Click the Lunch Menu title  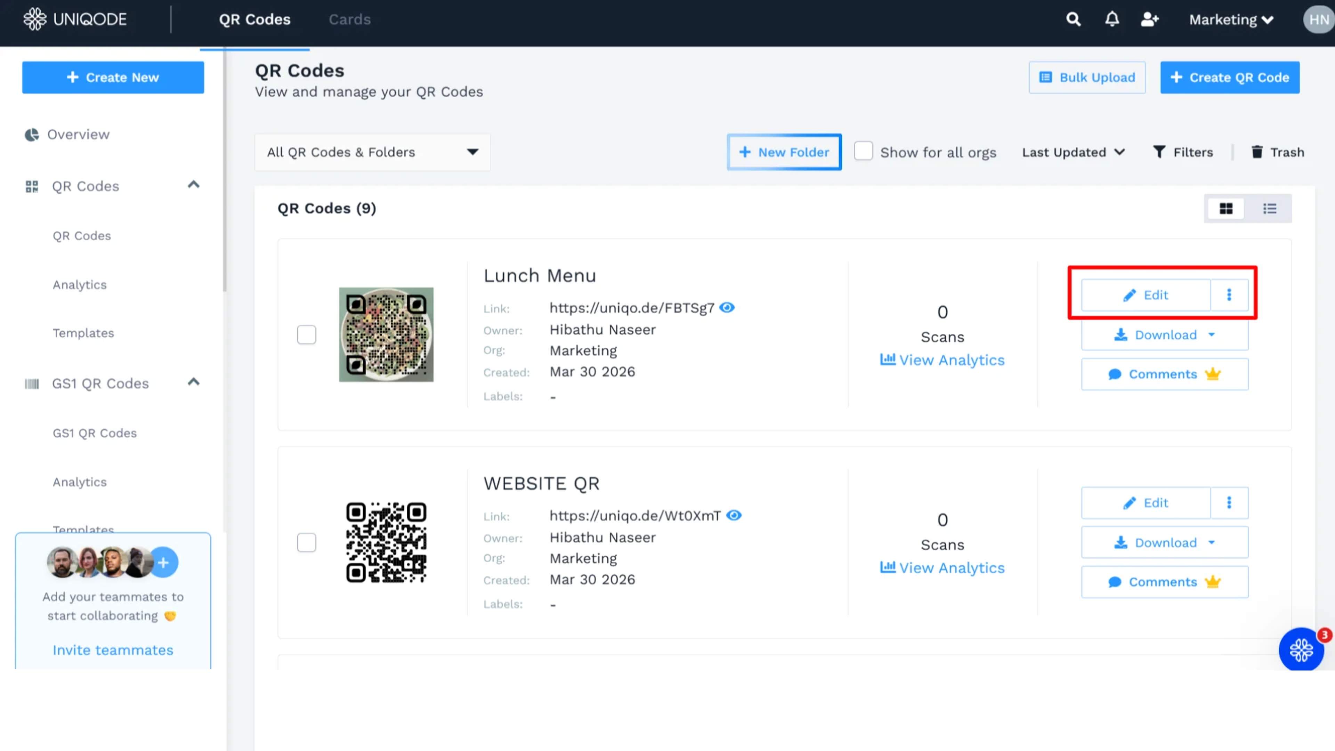[540, 276]
